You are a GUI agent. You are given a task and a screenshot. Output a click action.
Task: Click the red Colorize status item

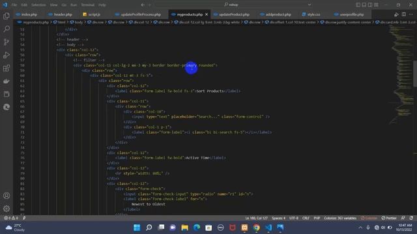coord(369,218)
